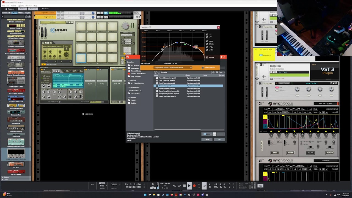Image resolution: width=352 pixels, height=198 pixels.
Task: Adjust Kong 1 copy 2 level fader
Action: pos(82,17)
